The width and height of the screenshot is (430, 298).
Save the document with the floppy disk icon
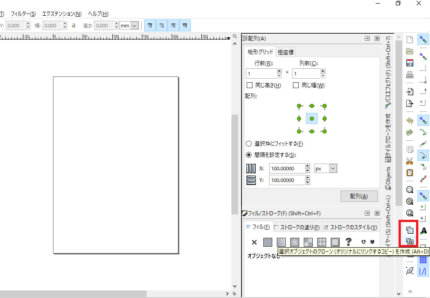[410, 63]
